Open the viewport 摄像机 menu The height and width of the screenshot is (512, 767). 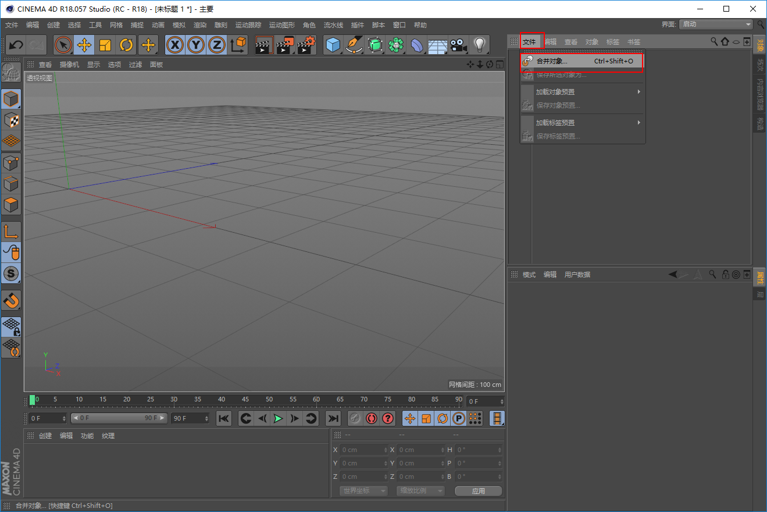(x=69, y=65)
